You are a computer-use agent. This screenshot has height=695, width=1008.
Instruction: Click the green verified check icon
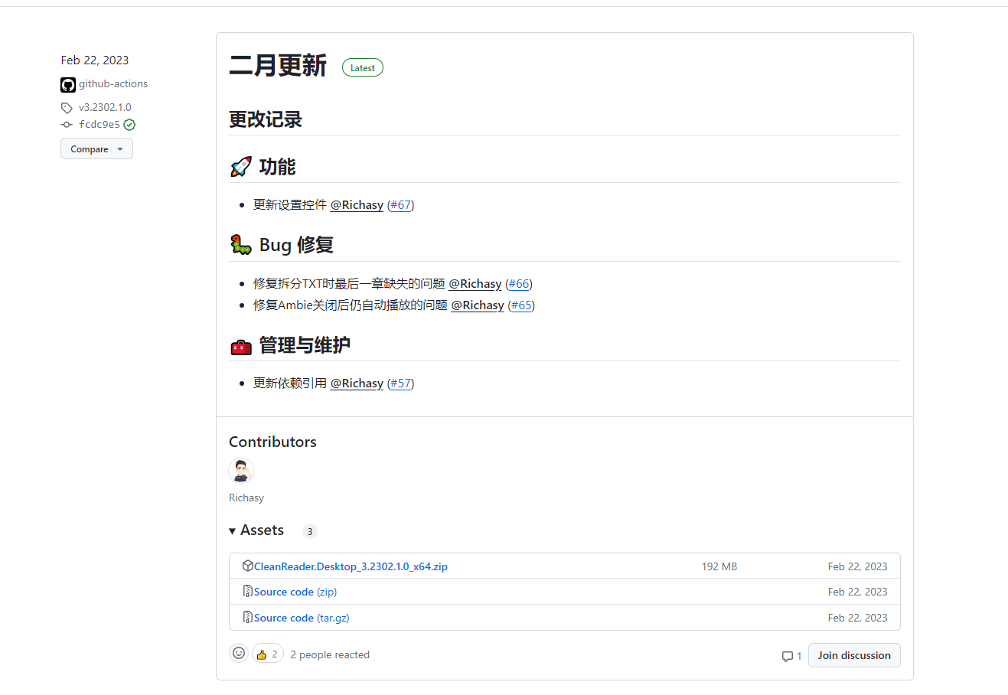pyautogui.click(x=129, y=125)
